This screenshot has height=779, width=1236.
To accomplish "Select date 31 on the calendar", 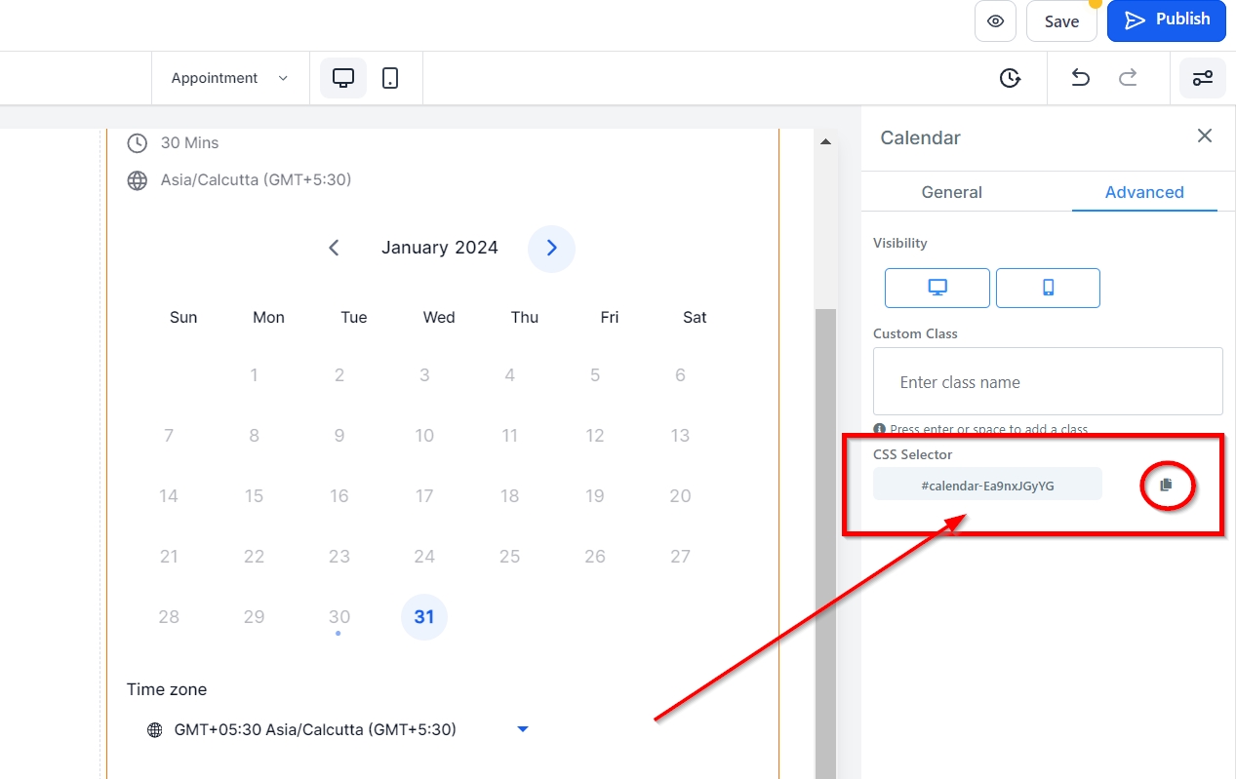I will pos(424,617).
